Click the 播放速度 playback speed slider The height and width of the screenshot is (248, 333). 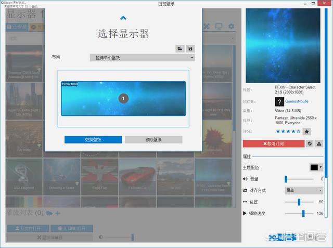[x=299, y=213]
